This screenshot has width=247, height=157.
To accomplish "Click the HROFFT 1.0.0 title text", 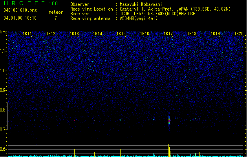I will pos(31,3).
